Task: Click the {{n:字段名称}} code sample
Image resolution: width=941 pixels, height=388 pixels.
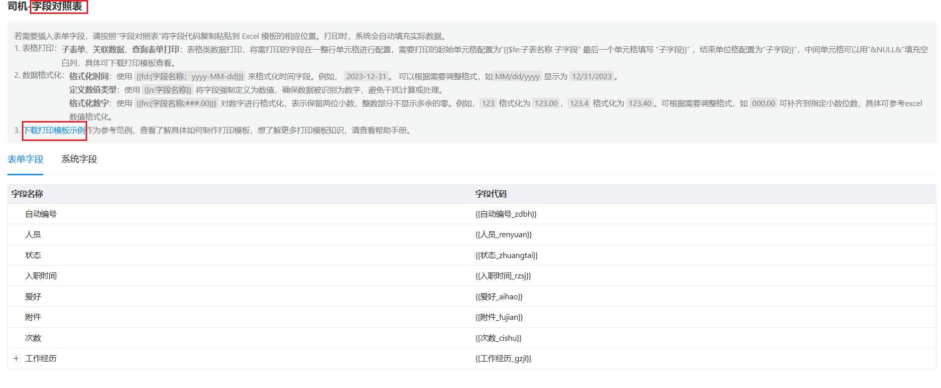Action: pos(168,90)
